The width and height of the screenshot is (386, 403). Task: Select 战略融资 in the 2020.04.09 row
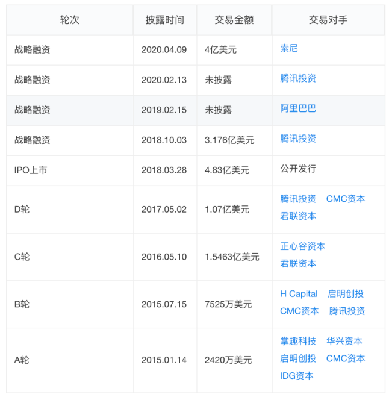[32, 49]
